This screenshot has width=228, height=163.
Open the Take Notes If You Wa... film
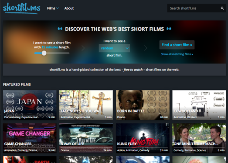(x=86, y=105)
